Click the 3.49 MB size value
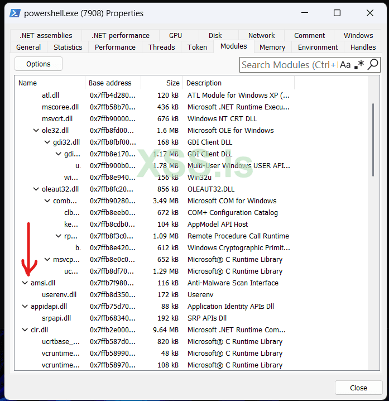Screen dimensions: 389x401 click(165, 201)
